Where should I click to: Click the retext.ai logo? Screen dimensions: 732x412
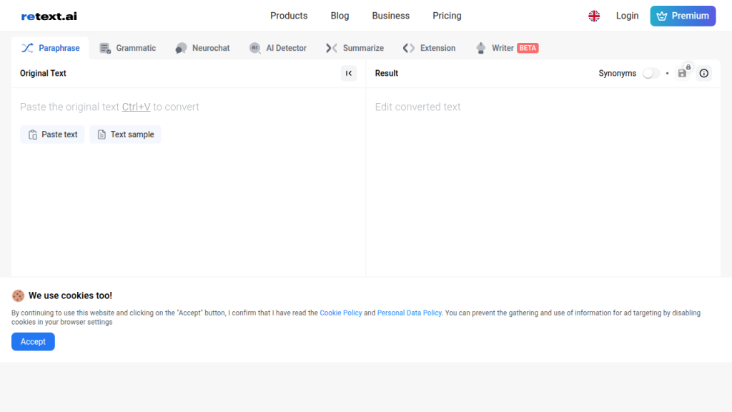(x=49, y=16)
